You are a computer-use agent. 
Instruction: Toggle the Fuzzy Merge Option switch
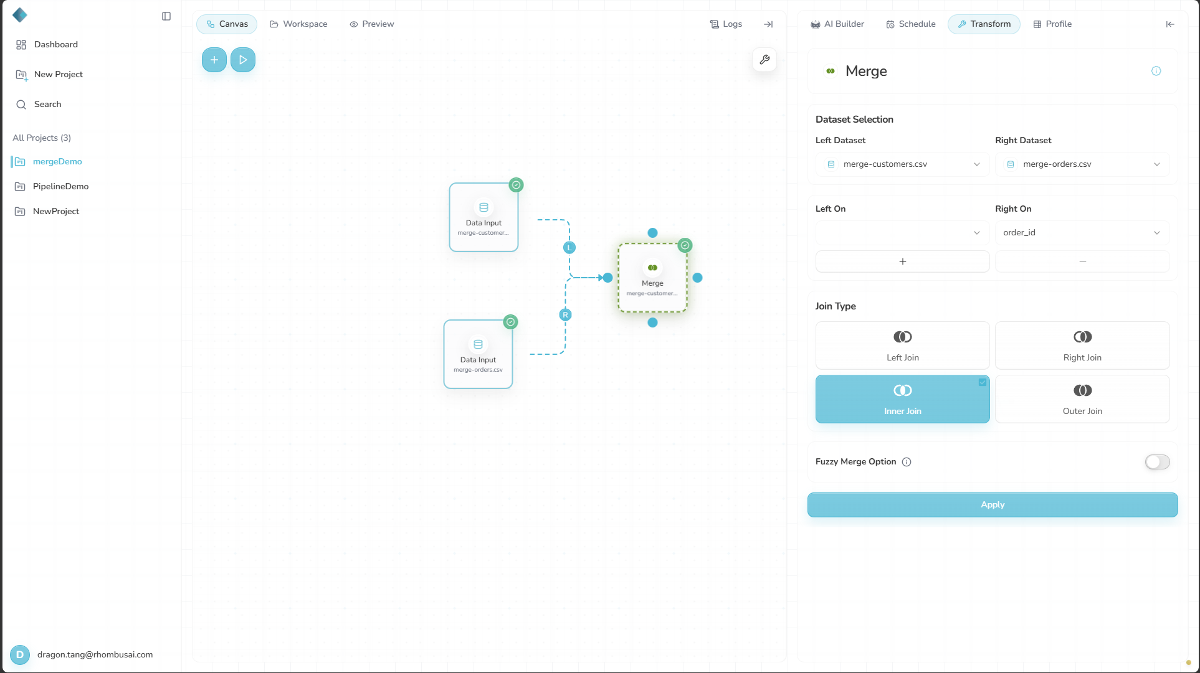pos(1157,462)
